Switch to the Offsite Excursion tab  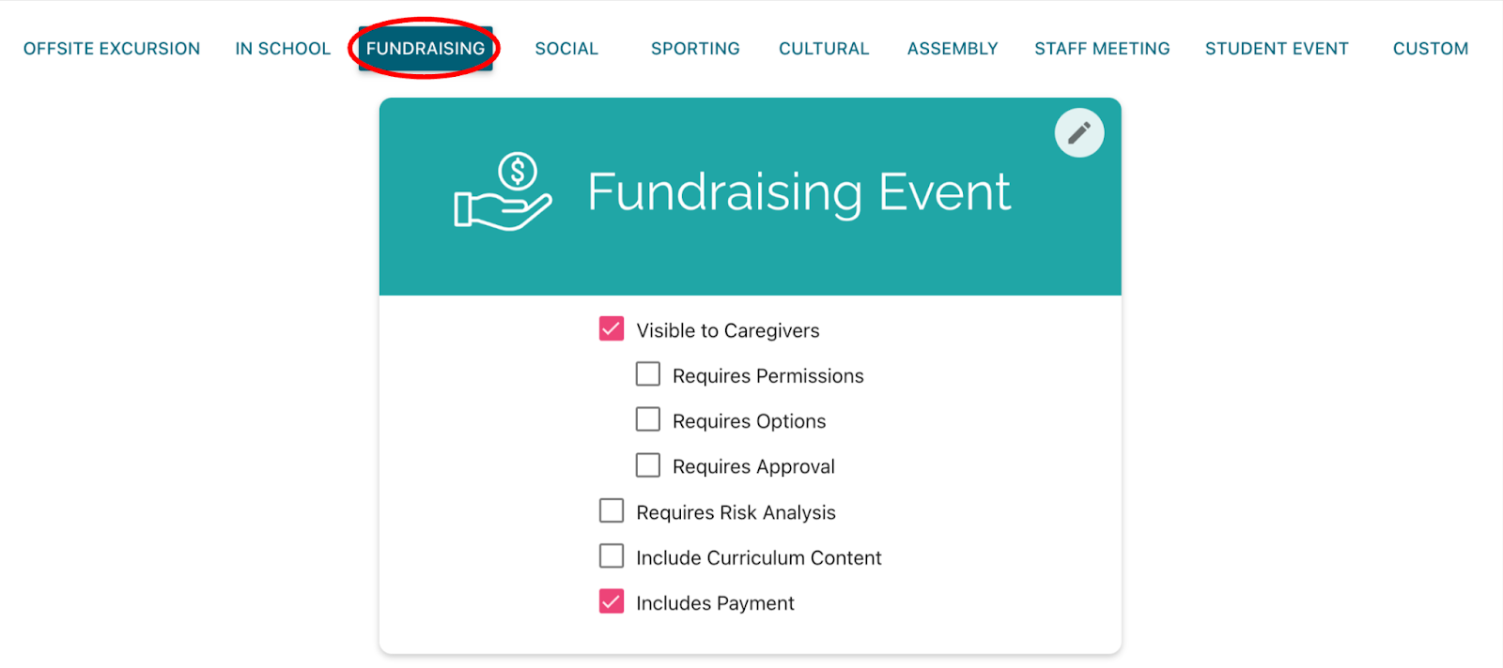click(x=112, y=49)
